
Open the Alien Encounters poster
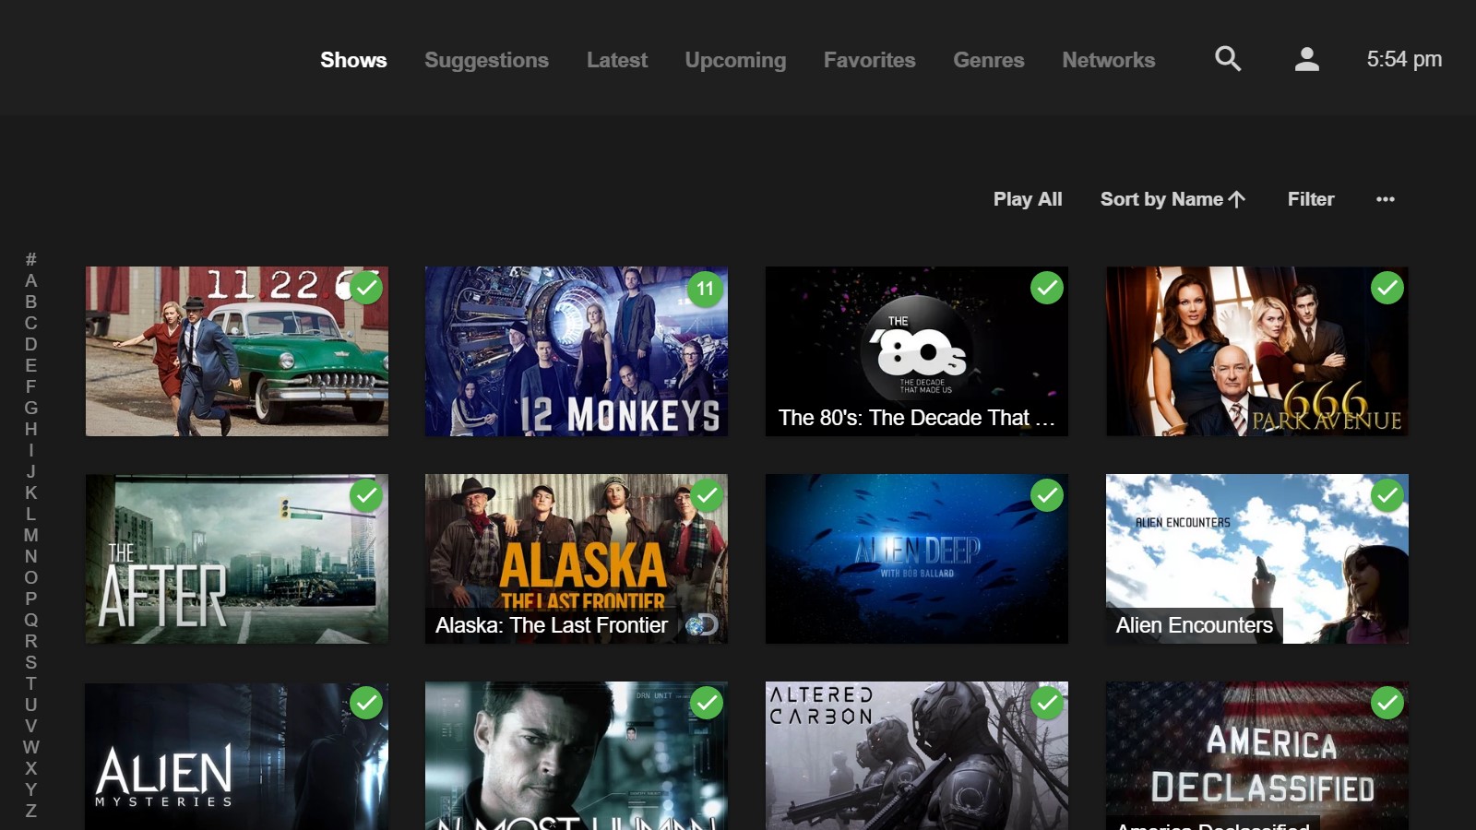pos(1257,559)
